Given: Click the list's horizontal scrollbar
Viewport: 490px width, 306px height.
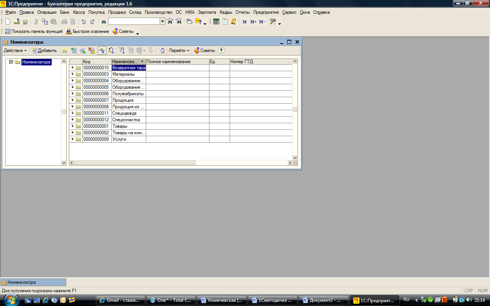Looking at the screenshot, I should click(180, 163).
